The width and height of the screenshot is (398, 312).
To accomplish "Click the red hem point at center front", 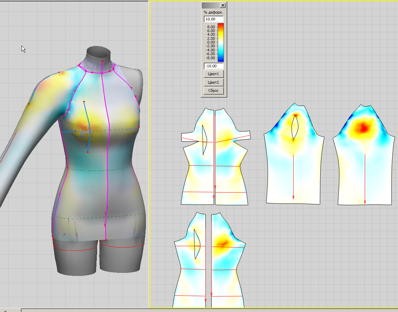I will point(106,240).
